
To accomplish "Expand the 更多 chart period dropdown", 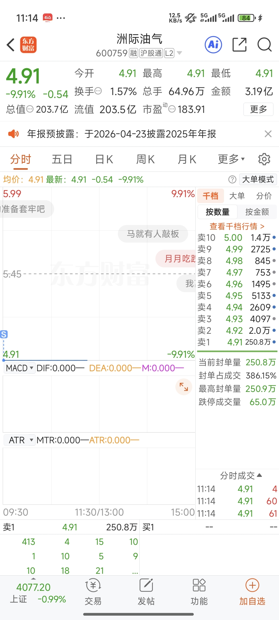I will 231,159.
